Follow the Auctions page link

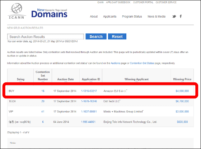[x=115, y=63]
